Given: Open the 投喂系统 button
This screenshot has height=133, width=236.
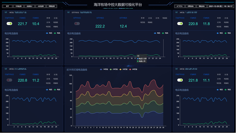Looking at the screenshot, I should 190,6.
